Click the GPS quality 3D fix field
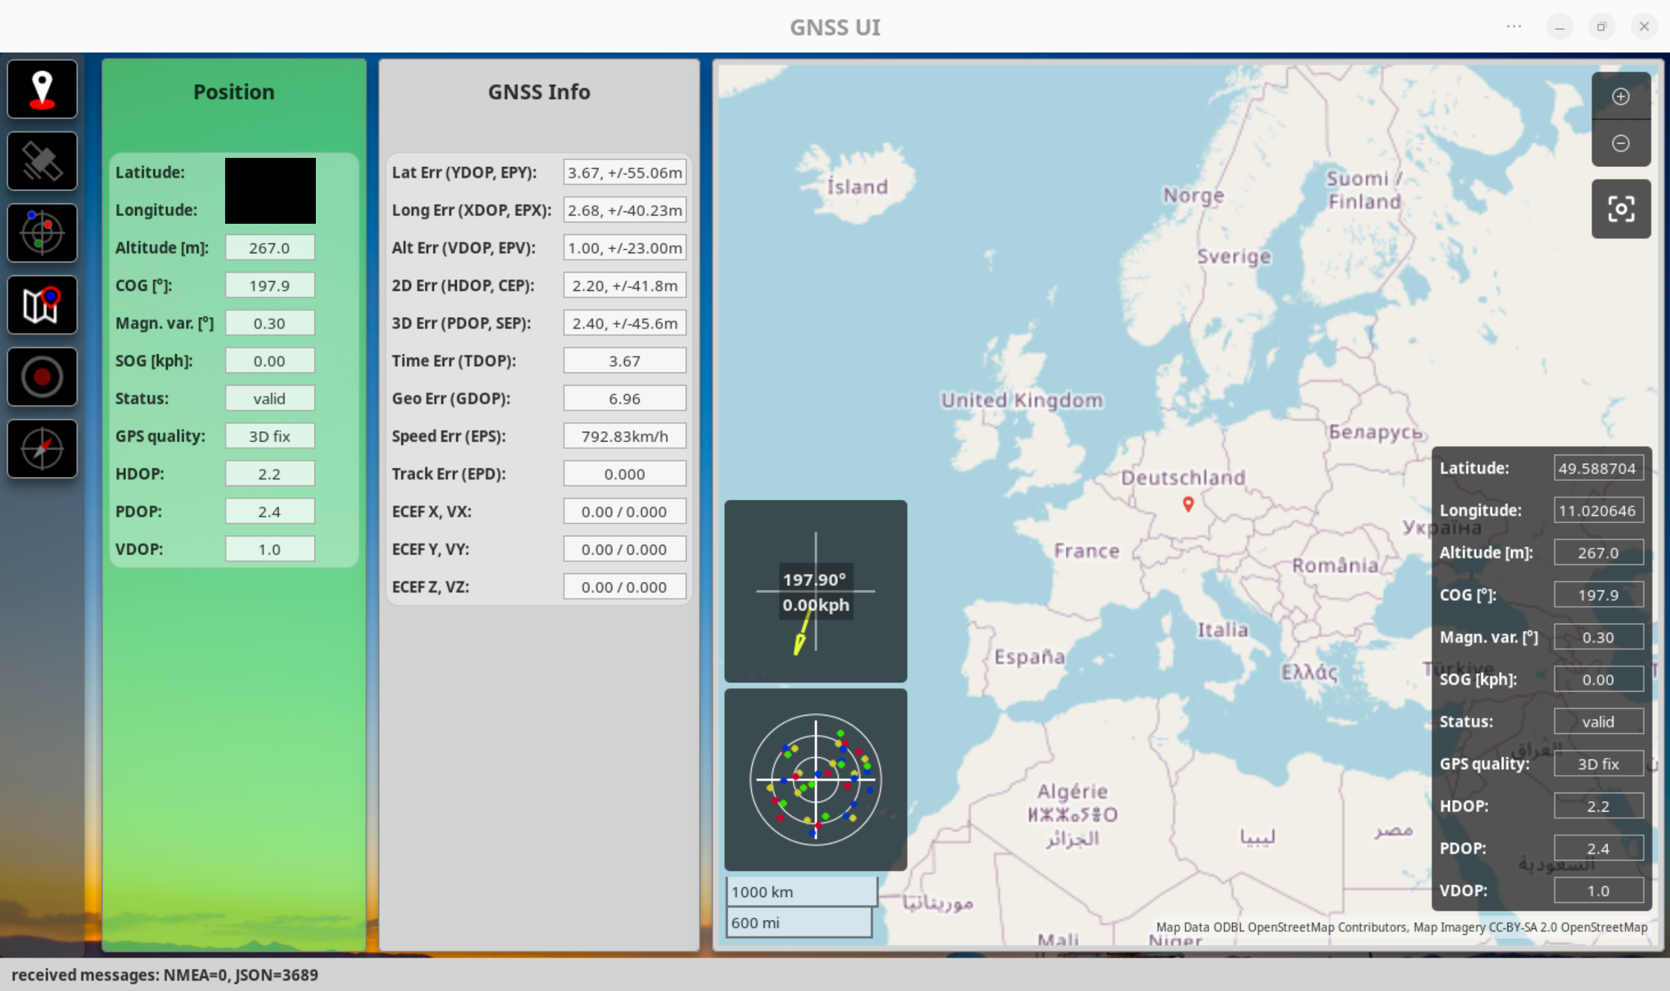Viewport: 1670px width, 991px height. point(270,436)
